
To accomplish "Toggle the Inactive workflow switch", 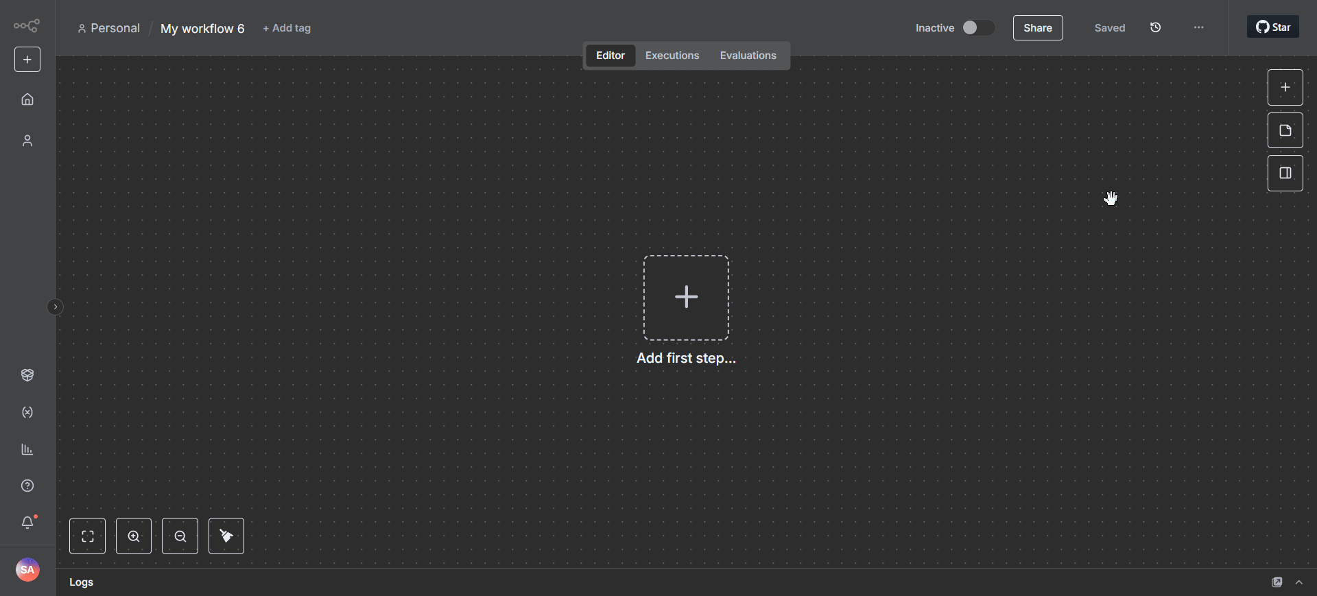I will (x=977, y=27).
